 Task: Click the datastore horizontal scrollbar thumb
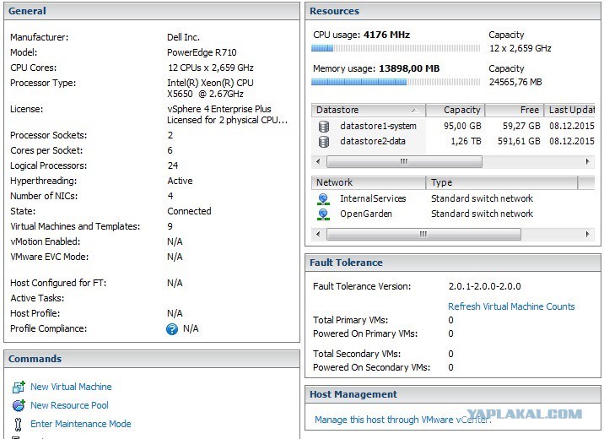pyautogui.click(x=404, y=161)
